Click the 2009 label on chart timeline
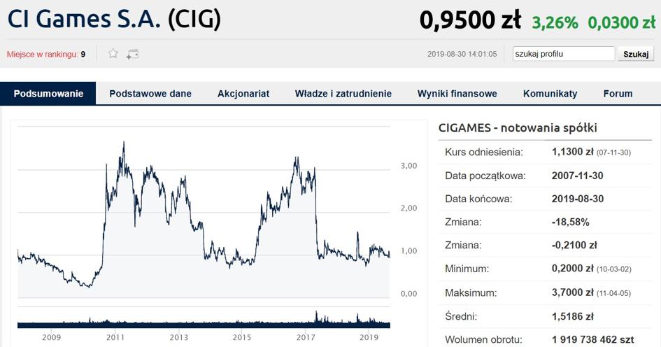The width and height of the screenshot is (661, 347). tap(52, 338)
